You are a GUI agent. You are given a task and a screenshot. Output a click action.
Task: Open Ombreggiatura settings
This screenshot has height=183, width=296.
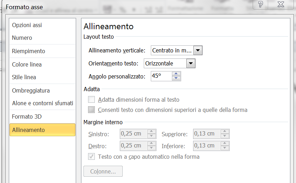tap(31, 90)
